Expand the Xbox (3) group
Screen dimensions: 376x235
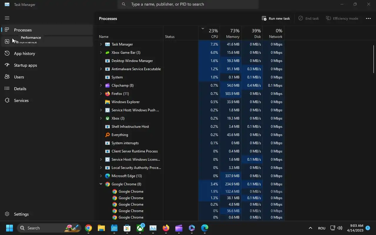pos(101,118)
